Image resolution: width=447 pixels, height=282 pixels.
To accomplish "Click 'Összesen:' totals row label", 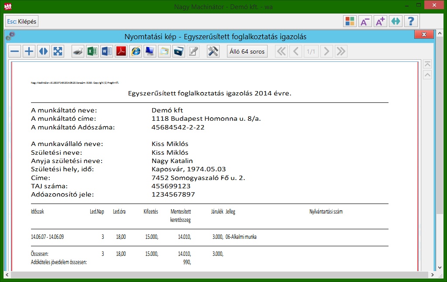I will click(40, 254).
